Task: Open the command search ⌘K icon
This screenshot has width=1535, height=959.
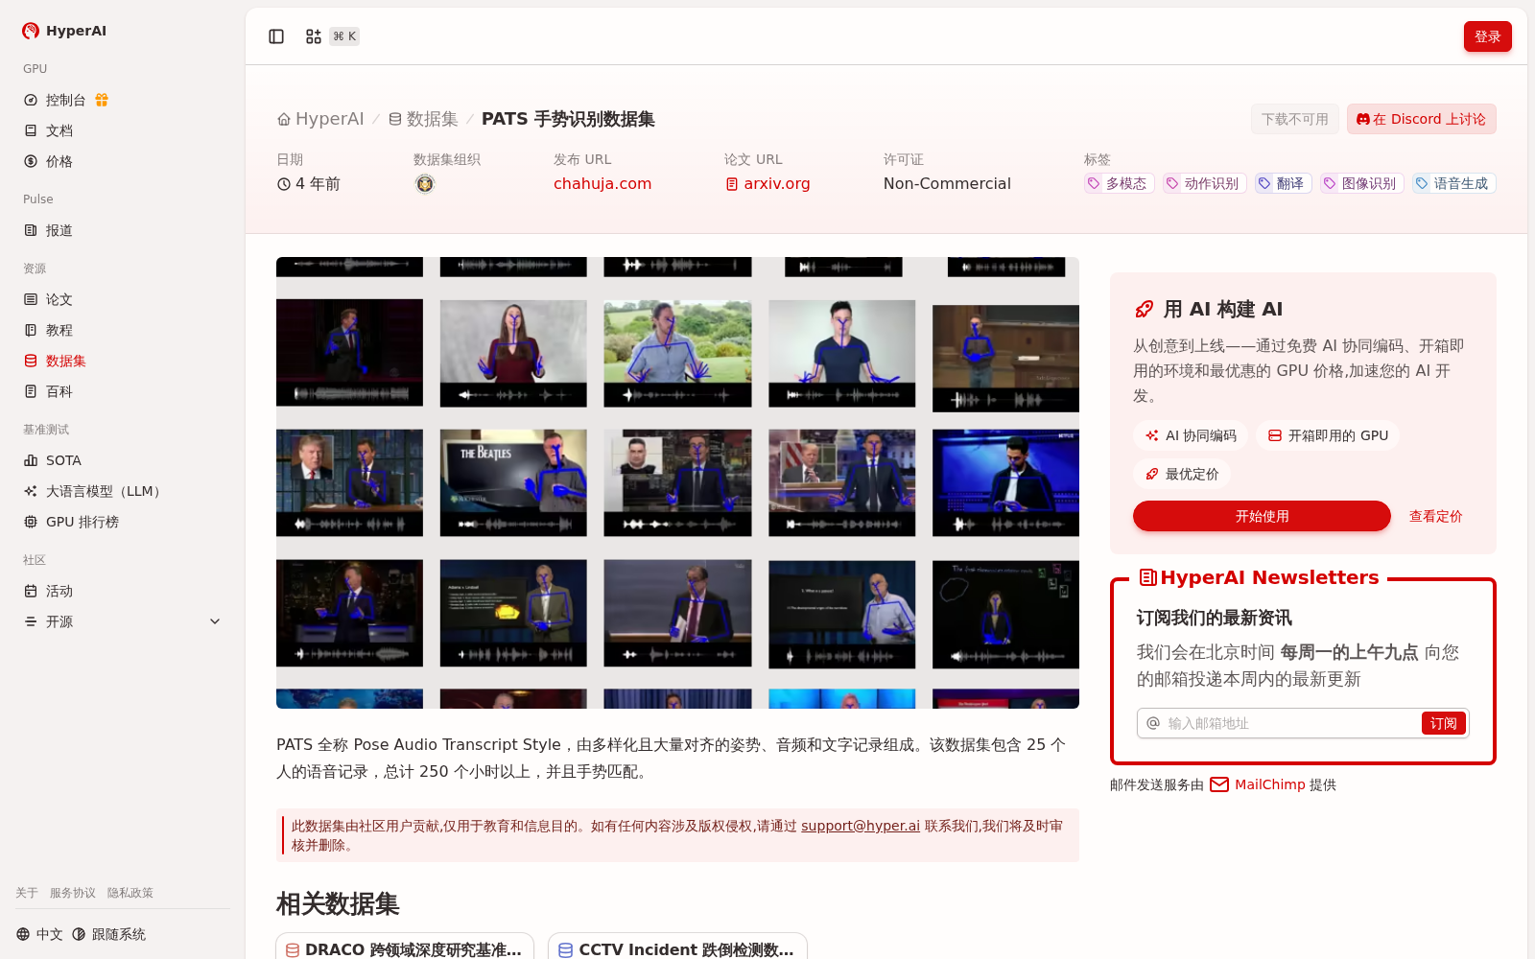Action: point(314,36)
